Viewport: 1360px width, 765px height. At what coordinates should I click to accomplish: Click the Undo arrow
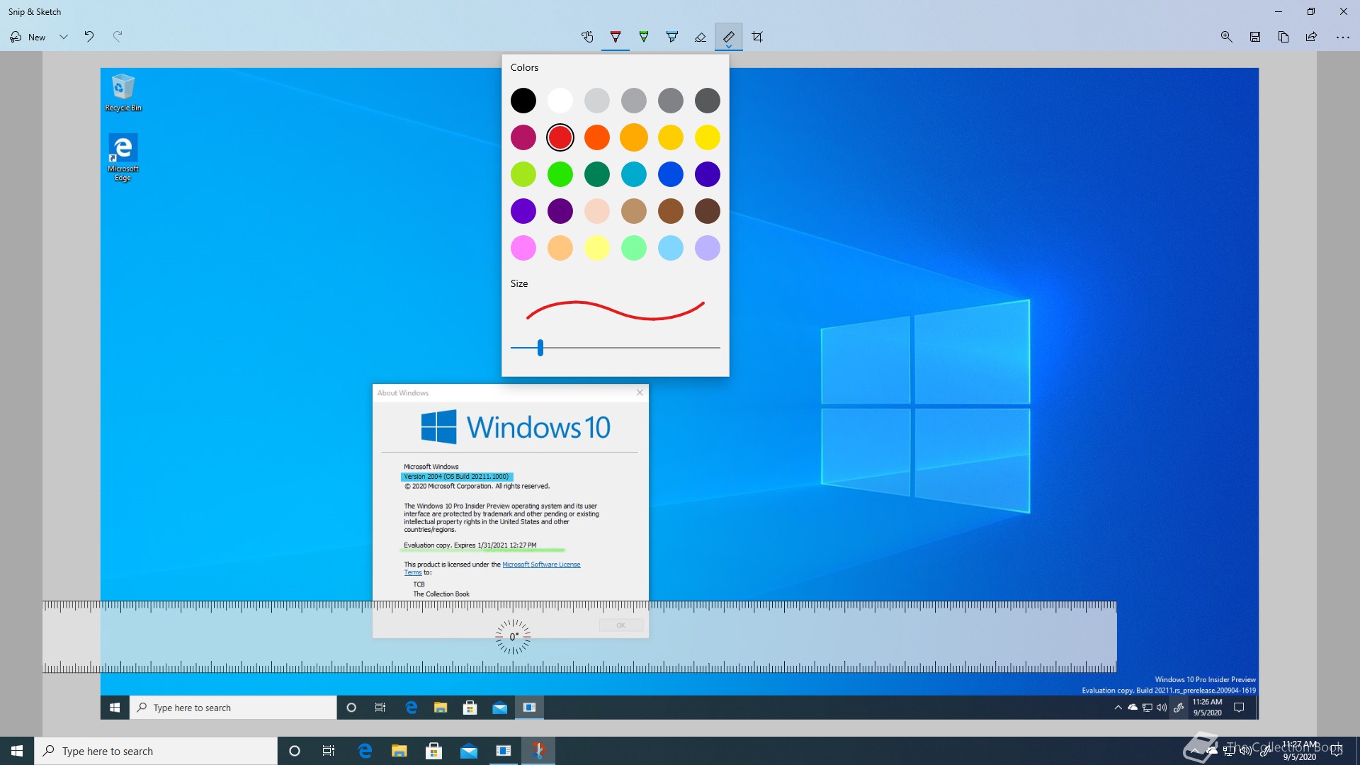tap(89, 37)
